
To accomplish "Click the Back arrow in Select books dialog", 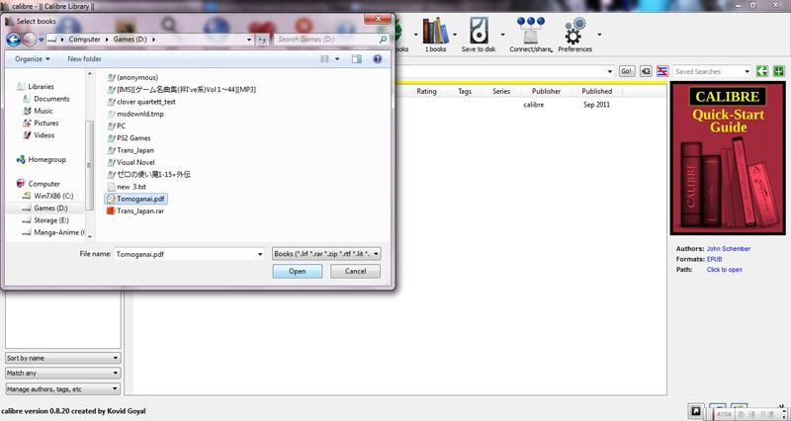I will [14, 40].
